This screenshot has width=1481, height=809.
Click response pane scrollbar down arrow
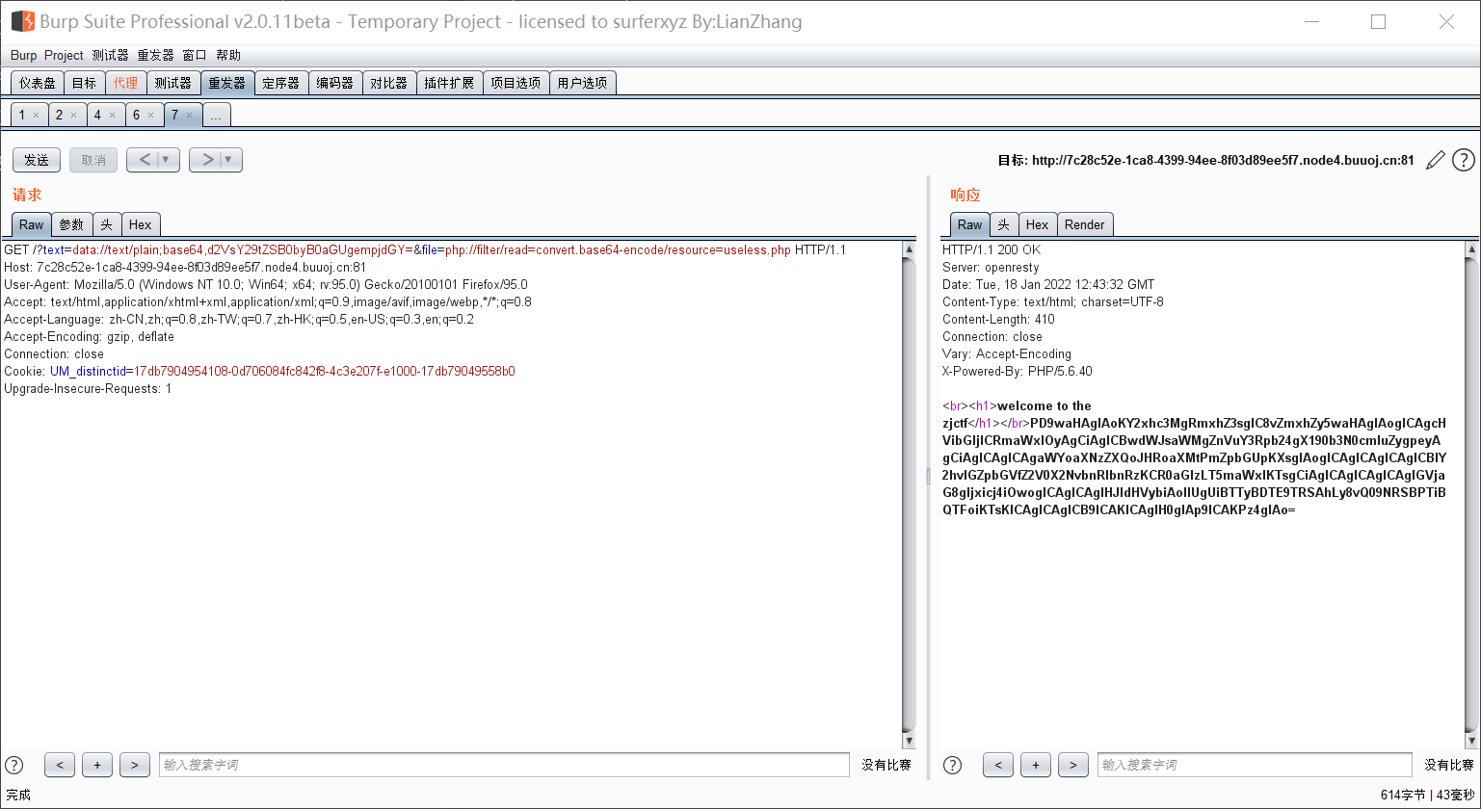pyautogui.click(x=1470, y=742)
